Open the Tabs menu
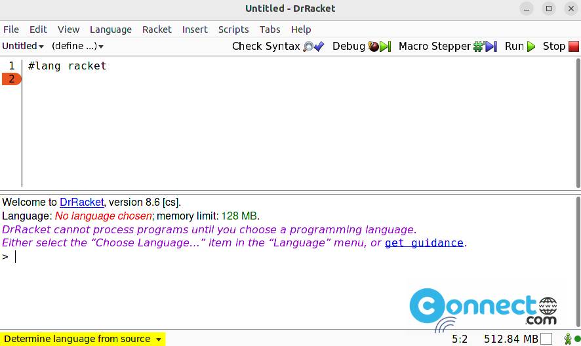Viewport: 581px width, 346px height. (270, 29)
